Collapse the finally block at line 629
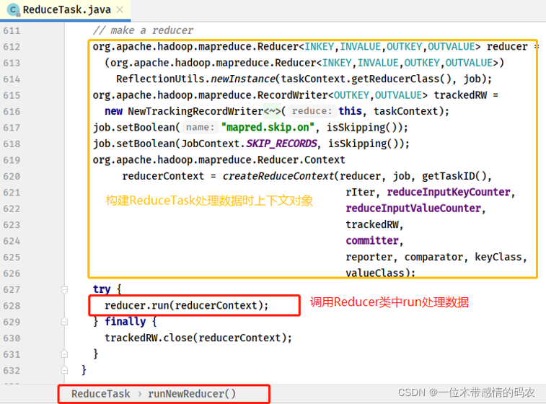 click(63, 321)
